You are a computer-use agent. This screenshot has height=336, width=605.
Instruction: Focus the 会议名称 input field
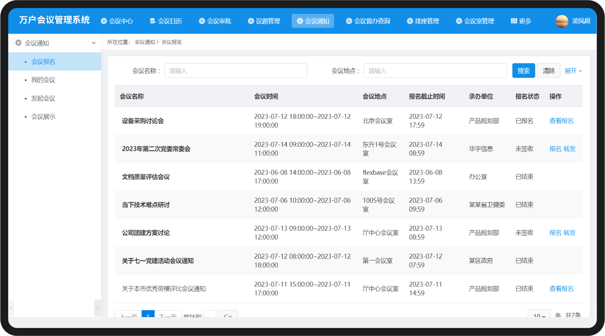pyautogui.click(x=236, y=71)
